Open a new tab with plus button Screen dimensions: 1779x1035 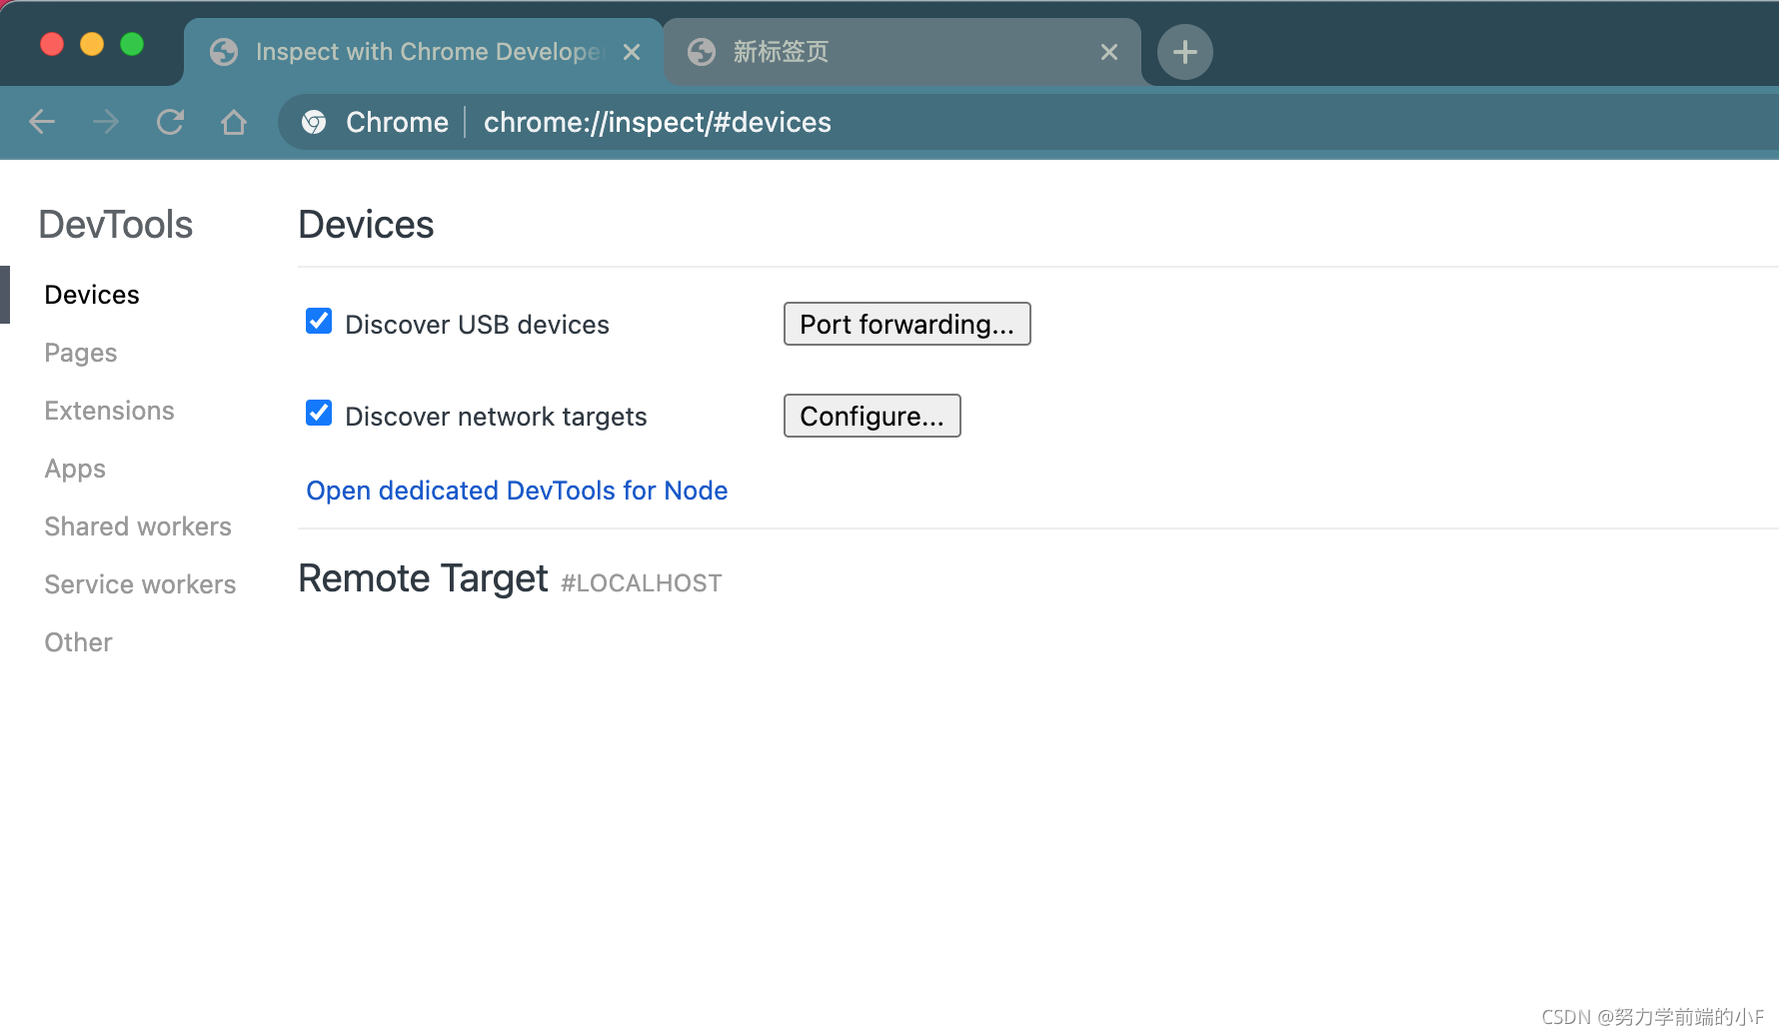[x=1185, y=52]
